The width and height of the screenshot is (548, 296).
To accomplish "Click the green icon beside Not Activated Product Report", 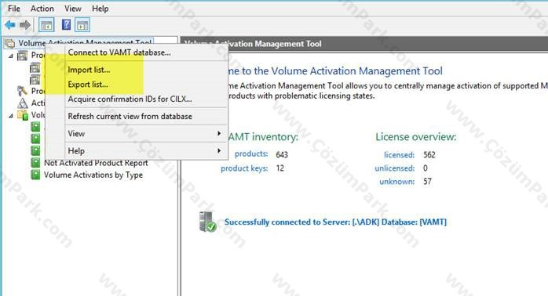I will pos(35,162).
